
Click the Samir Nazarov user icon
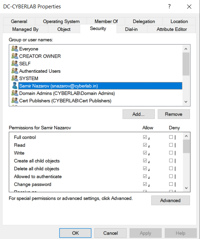pyautogui.click(x=15, y=86)
